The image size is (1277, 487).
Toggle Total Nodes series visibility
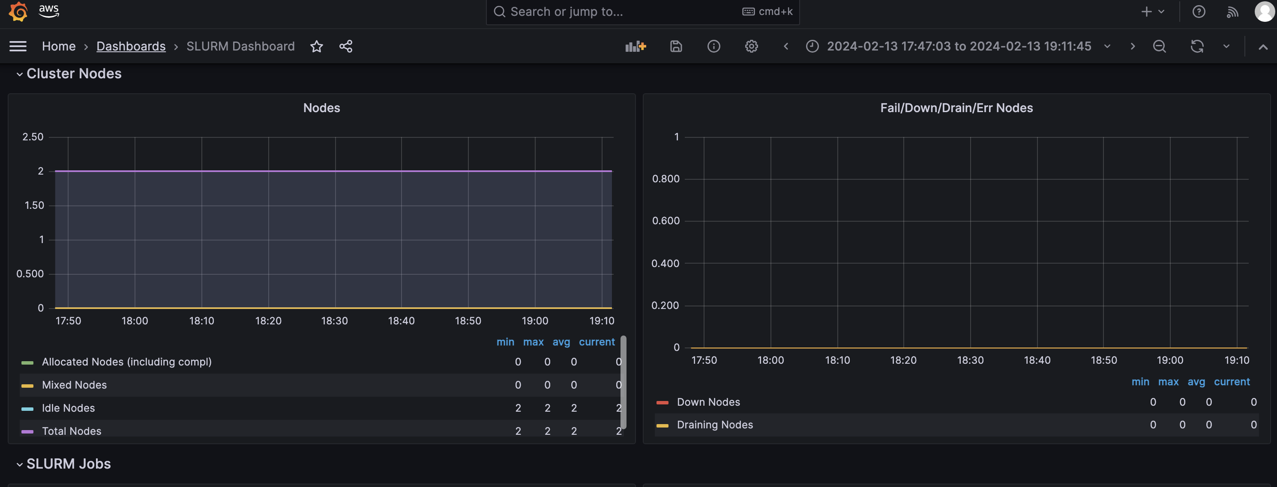click(x=72, y=431)
